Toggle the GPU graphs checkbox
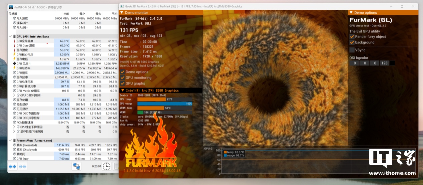Screen dimensions: 423x185 point(122,83)
